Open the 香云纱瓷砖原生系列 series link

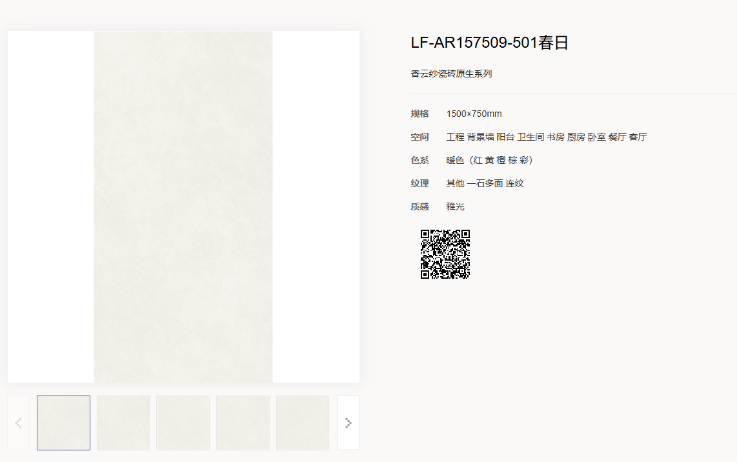tap(451, 74)
